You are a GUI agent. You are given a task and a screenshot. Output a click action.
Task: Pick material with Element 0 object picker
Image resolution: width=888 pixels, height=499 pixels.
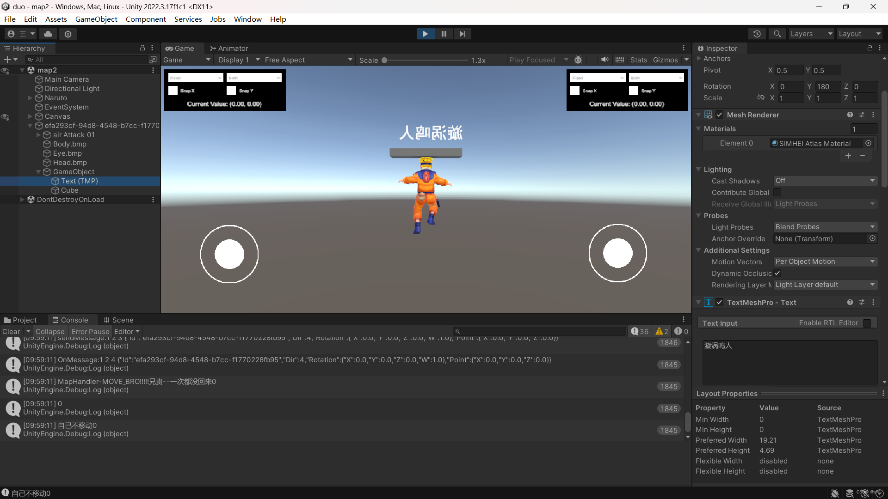(869, 143)
